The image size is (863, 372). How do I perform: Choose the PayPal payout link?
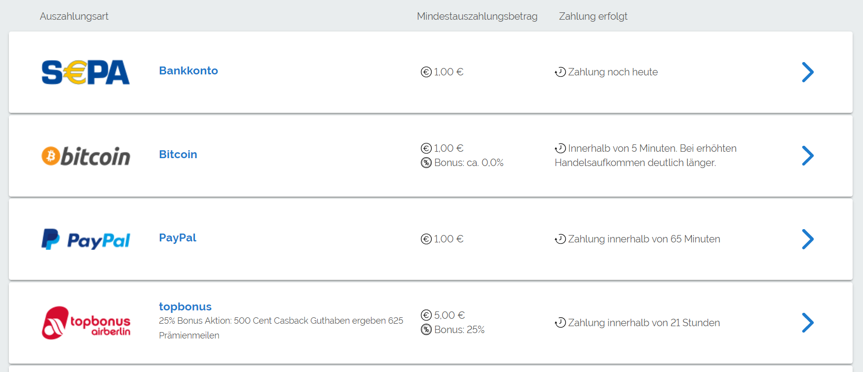[178, 238]
